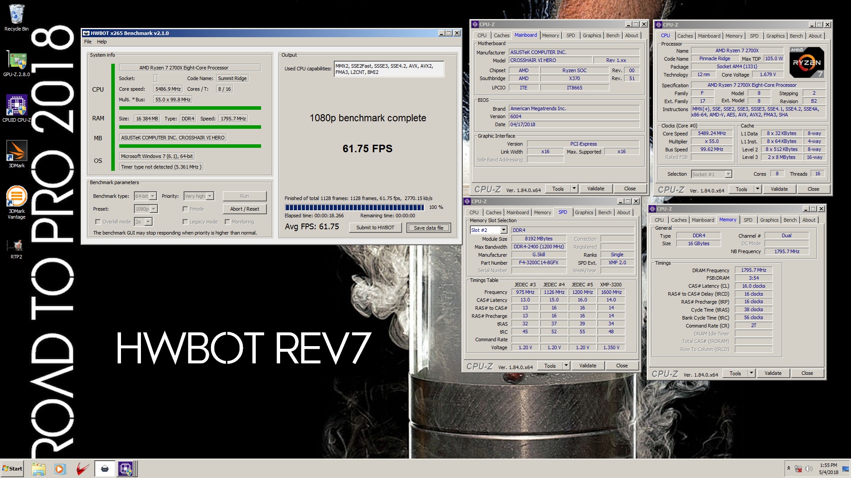
Task: Click the Abort / Reset button
Action: point(244,209)
